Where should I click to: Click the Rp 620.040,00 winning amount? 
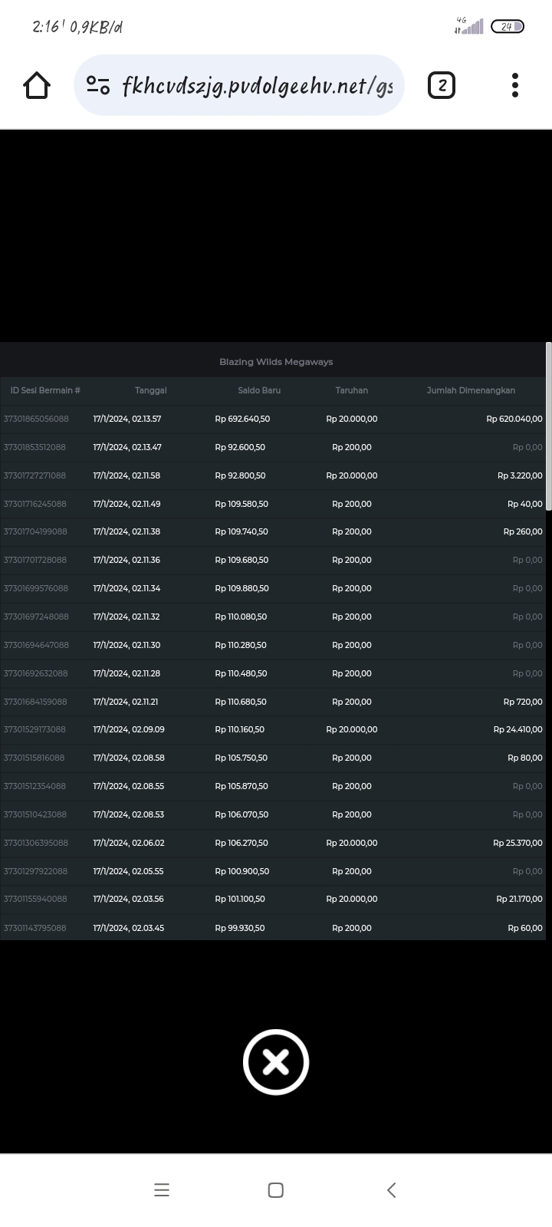click(x=514, y=419)
